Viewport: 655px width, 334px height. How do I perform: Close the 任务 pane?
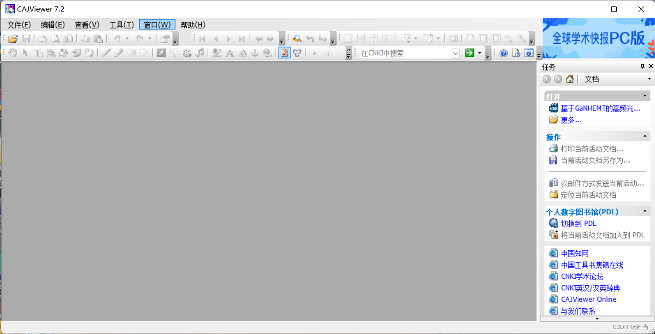(651, 66)
